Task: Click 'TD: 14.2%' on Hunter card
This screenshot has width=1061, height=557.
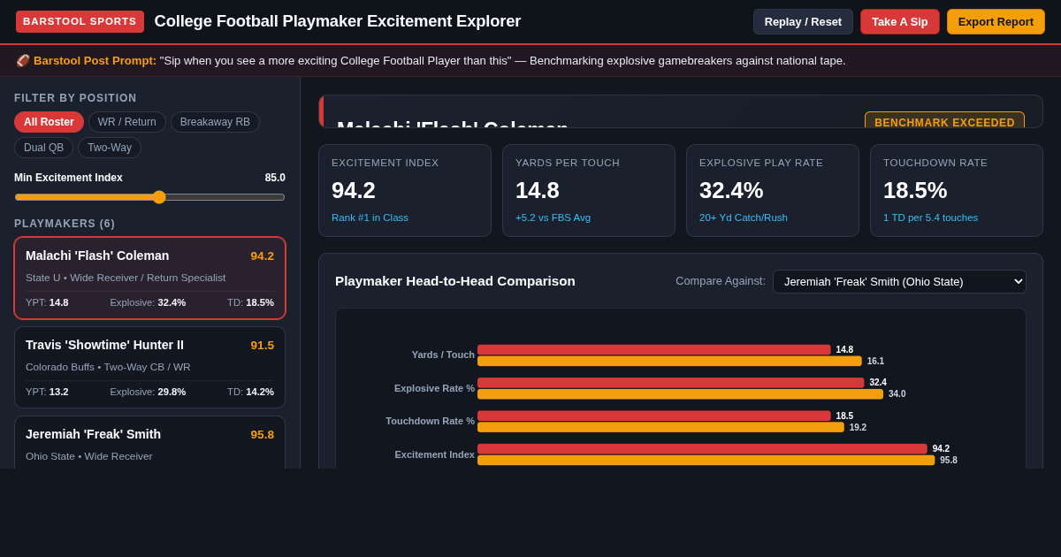Action: click(x=250, y=392)
